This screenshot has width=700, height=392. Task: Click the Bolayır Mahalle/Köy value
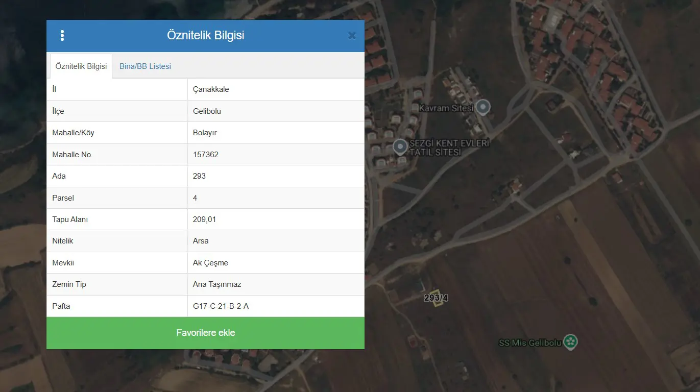point(205,133)
